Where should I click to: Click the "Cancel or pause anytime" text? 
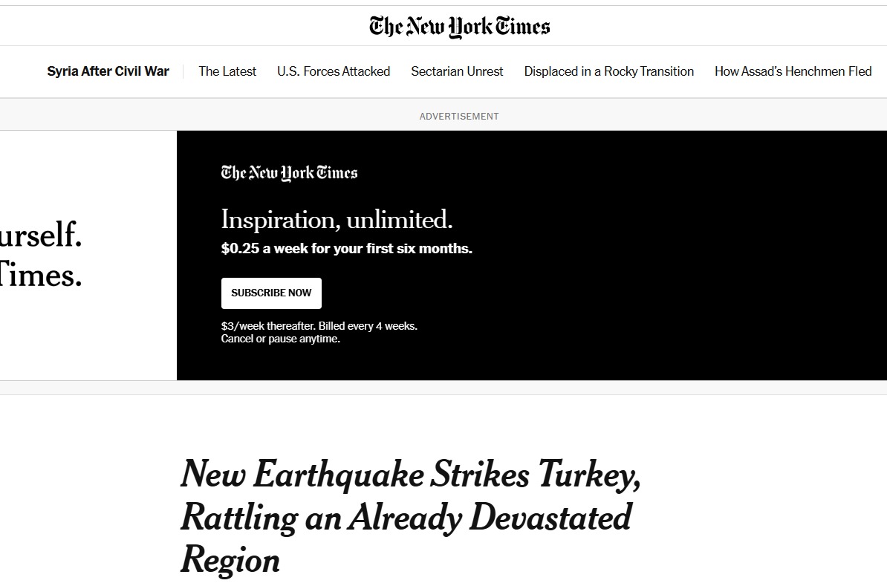[x=280, y=339]
